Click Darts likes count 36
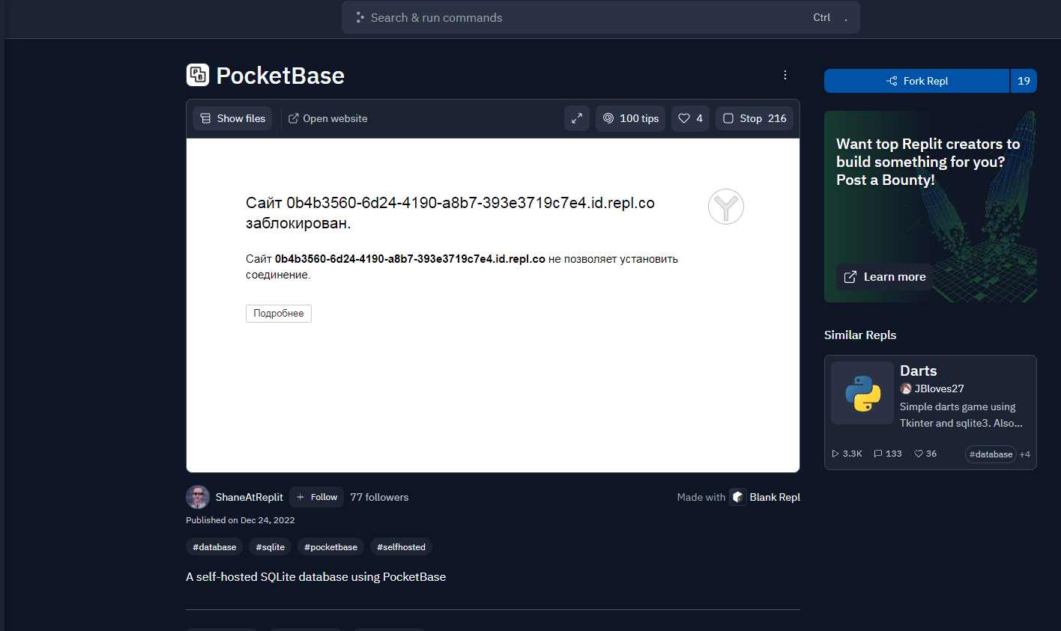Image resolution: width=1061 pixels, height=631 pixels. click(x=925, y=454)
